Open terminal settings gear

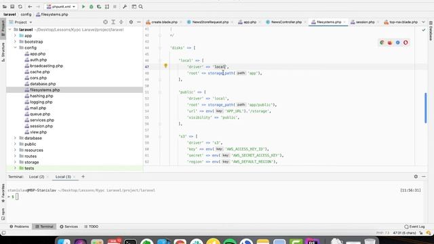tap(416, 176)
